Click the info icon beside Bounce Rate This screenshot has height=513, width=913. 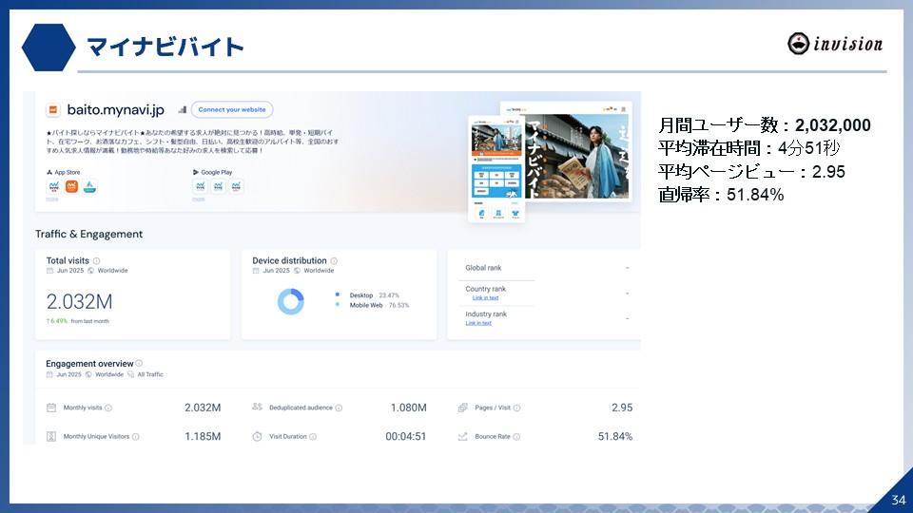(x=516, y=436)
